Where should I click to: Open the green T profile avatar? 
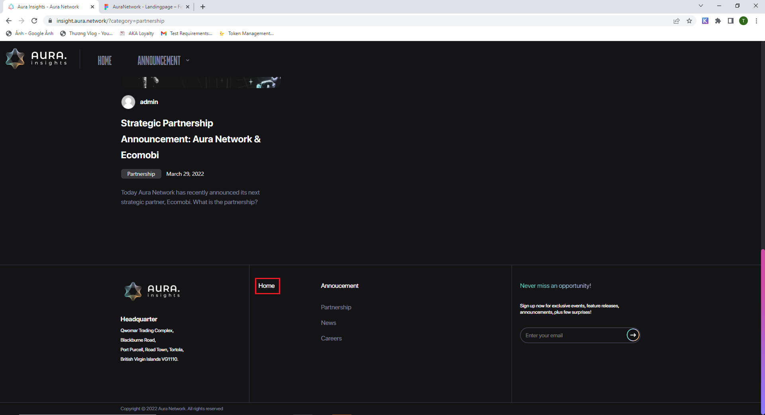point(743,21)
